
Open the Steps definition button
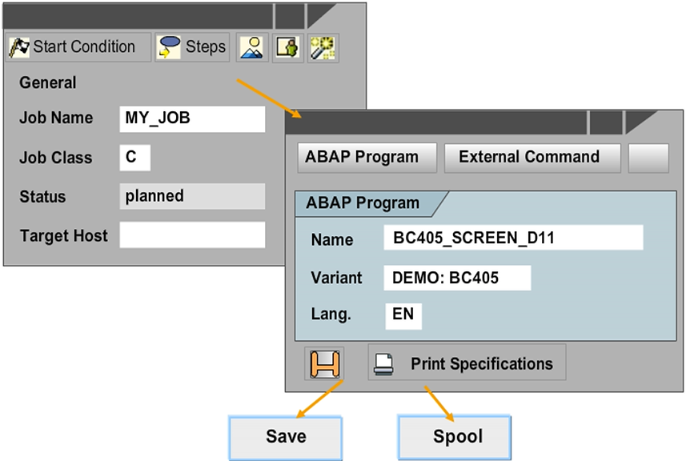pyautogui.click(x=192, y=47)
